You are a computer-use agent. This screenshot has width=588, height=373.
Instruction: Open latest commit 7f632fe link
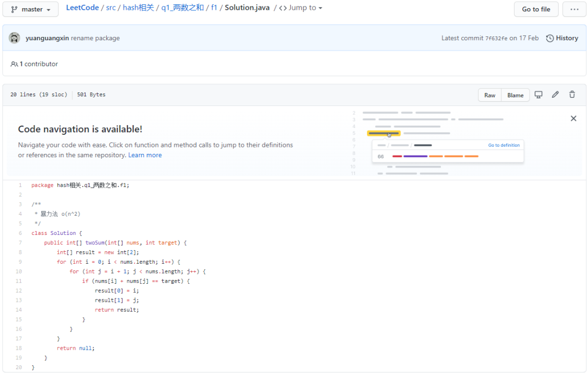click(x=496, y=38)
